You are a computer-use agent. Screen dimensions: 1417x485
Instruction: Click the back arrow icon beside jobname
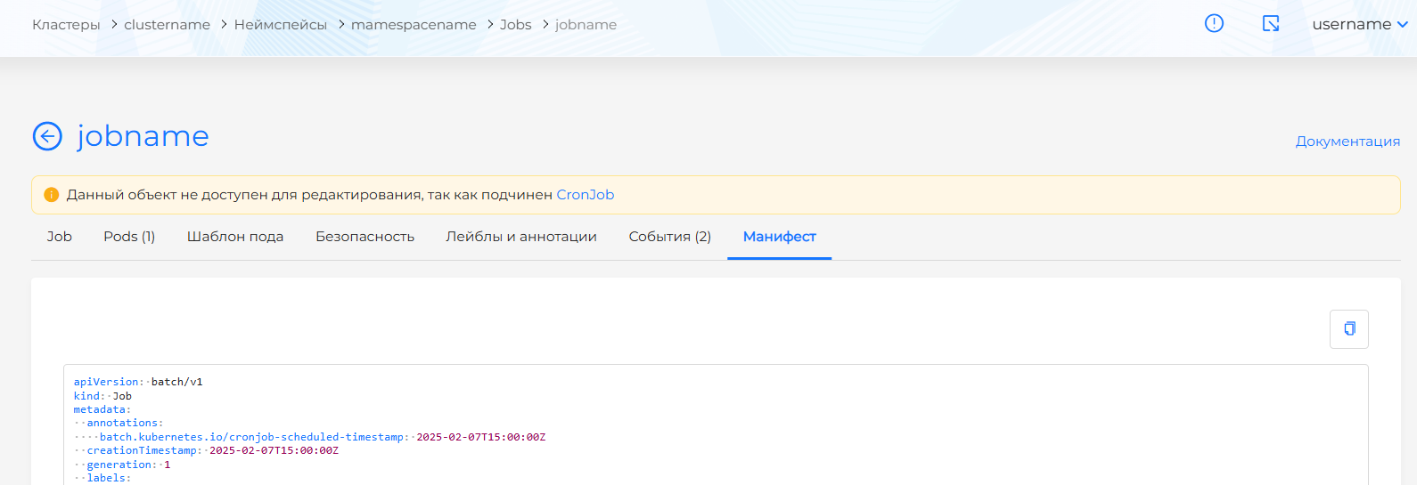coord(47,136)
